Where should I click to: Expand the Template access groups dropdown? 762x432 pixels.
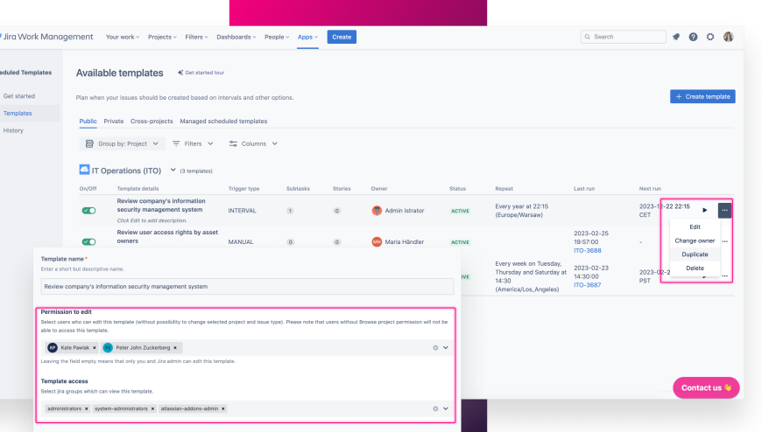click(446, 408)
